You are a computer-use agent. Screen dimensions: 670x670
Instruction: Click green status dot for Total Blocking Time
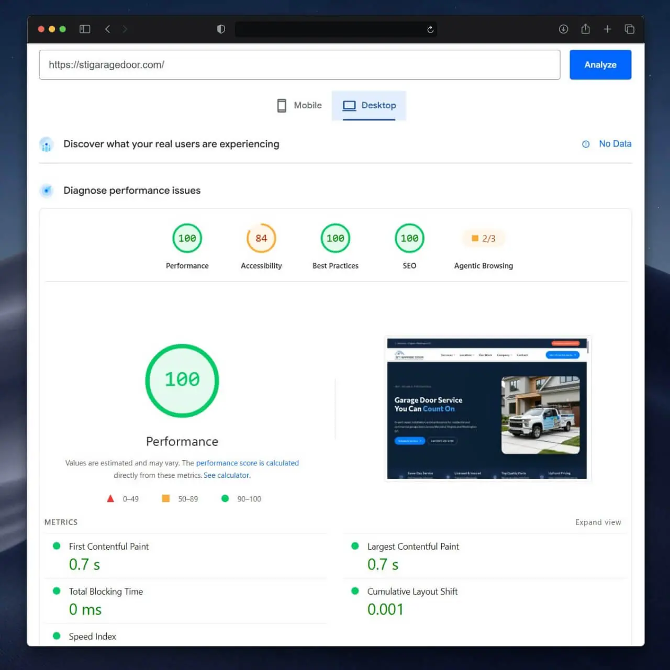(57, 591)
